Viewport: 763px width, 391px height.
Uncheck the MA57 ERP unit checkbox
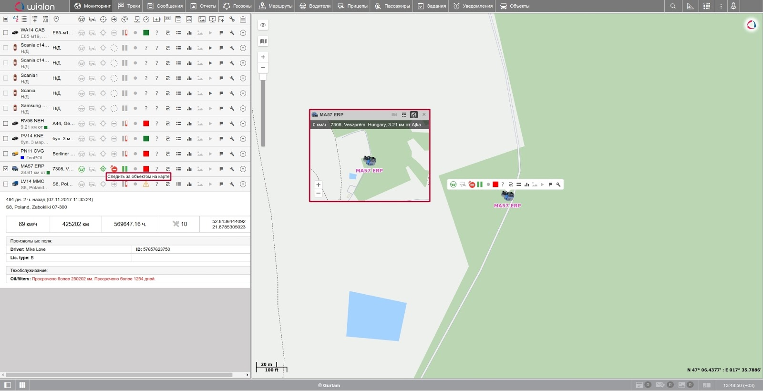coord(6,169)
